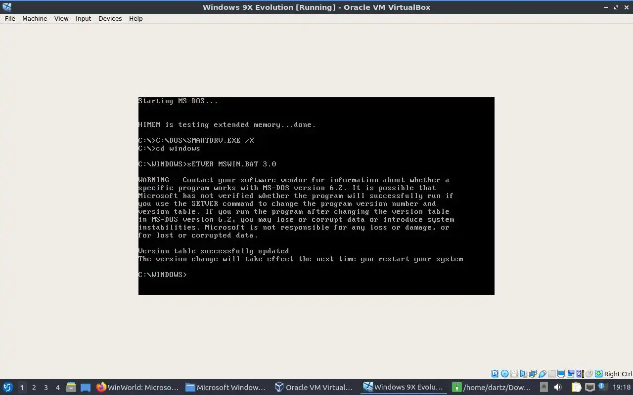Open the Machine menu
Image resolution: width=633 pixels, height=395 pixels.
35,18
